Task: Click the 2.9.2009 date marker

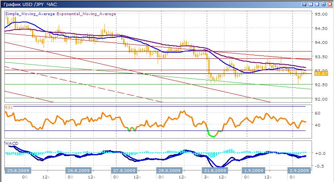Action: (x=298, y=170)
